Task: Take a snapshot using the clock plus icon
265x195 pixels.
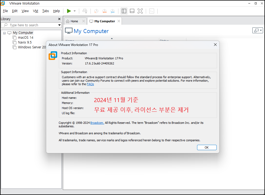Action: [96, 11]
